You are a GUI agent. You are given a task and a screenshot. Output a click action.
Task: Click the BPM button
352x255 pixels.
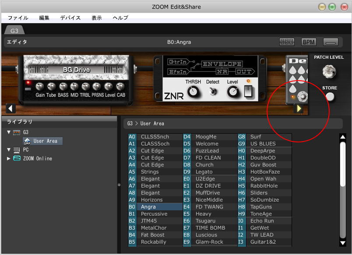coord(309,42)
